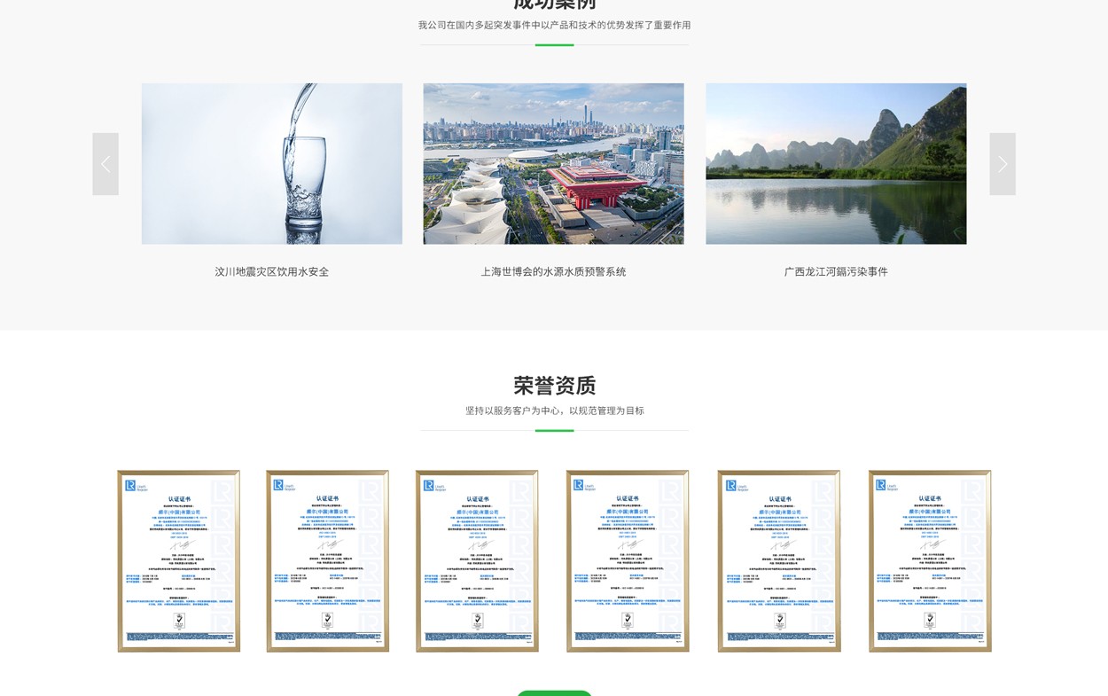Click the 坚持以服务客户为中心 subtitle text
Screen dimensions: 1108x696
pos(554,411)
